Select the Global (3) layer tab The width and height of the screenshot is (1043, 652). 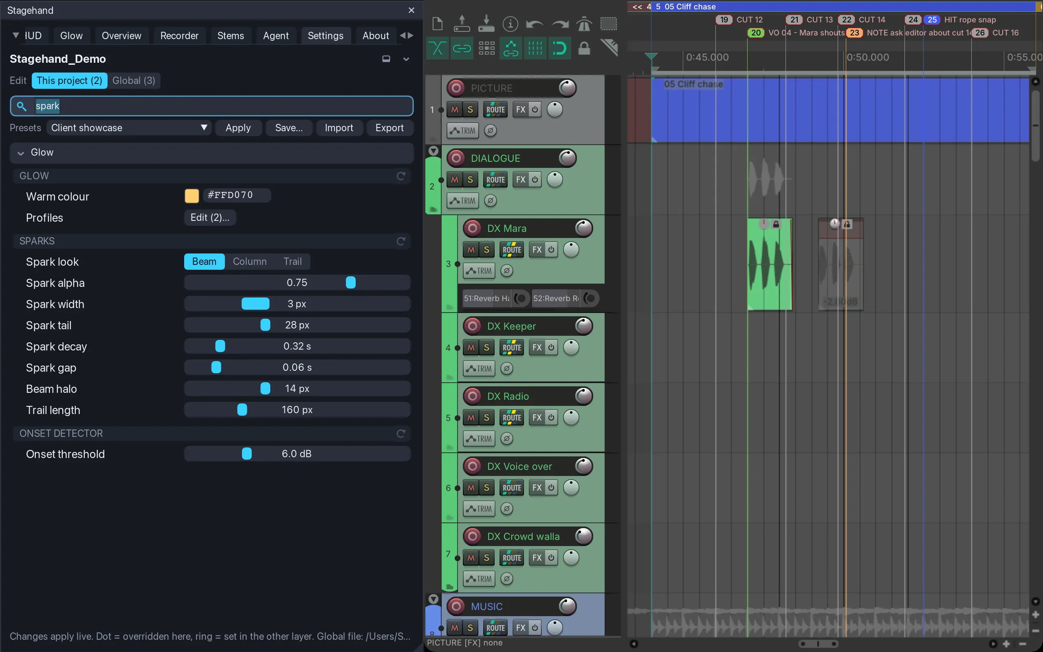coord(134,81)
